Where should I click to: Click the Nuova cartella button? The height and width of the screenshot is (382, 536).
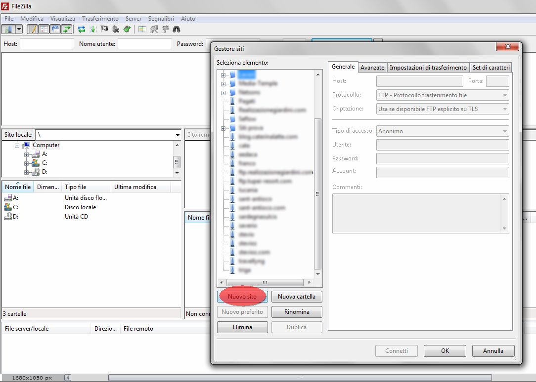pyautogui.click(x=297, y=297)
